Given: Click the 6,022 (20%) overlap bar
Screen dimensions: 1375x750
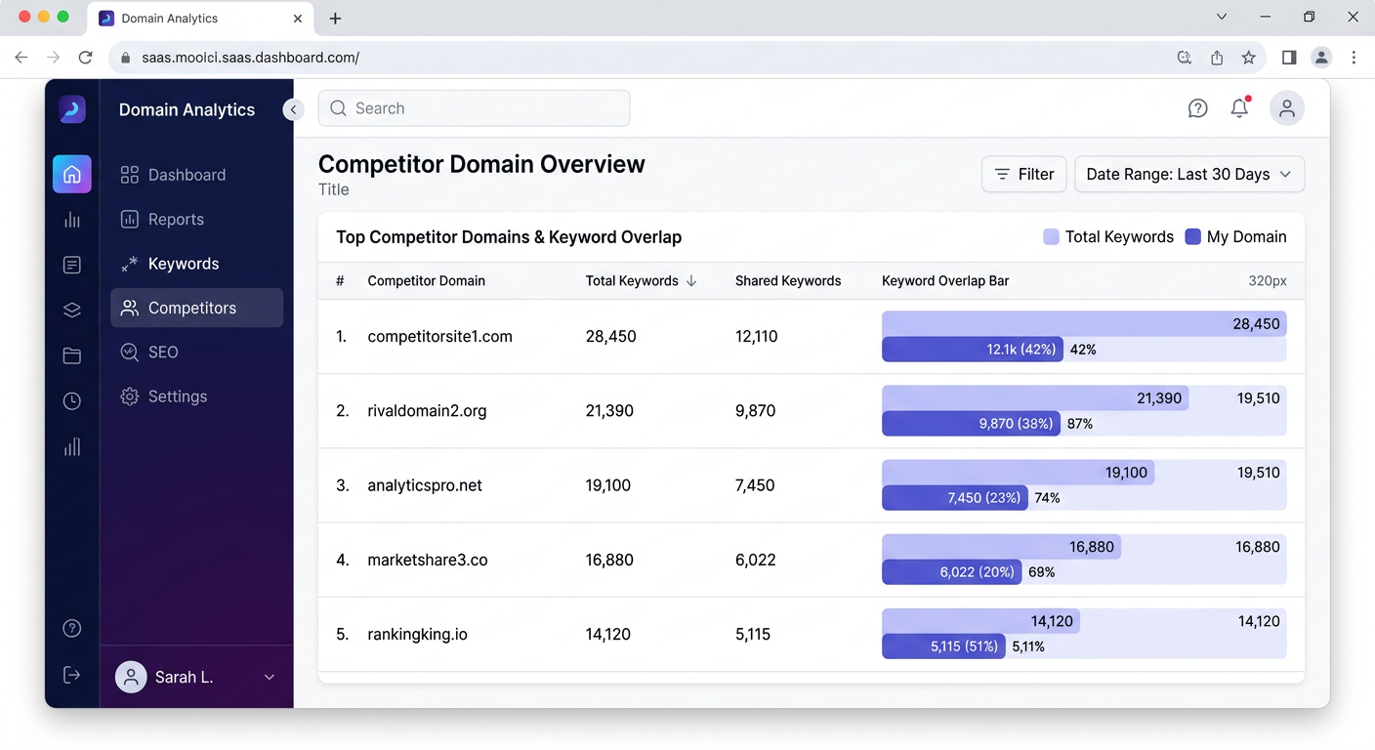Looking at the screenshot, I should [951, 571].
